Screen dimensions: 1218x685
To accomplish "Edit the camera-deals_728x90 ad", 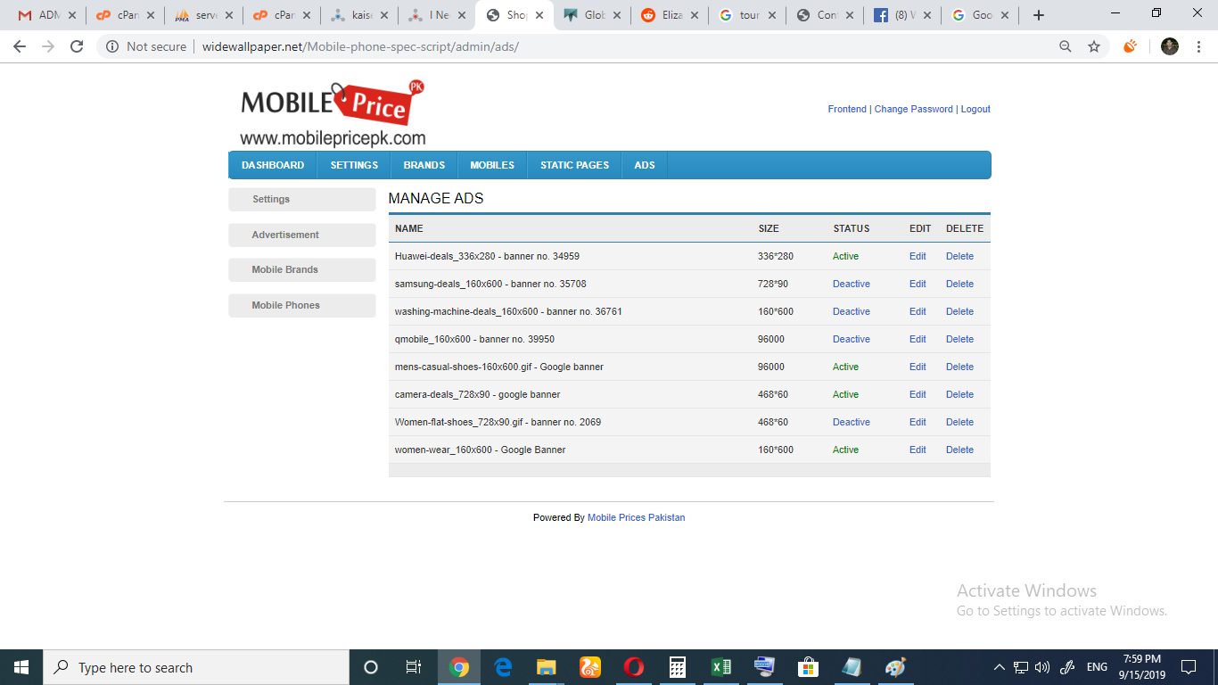I will tap(918, 394).
